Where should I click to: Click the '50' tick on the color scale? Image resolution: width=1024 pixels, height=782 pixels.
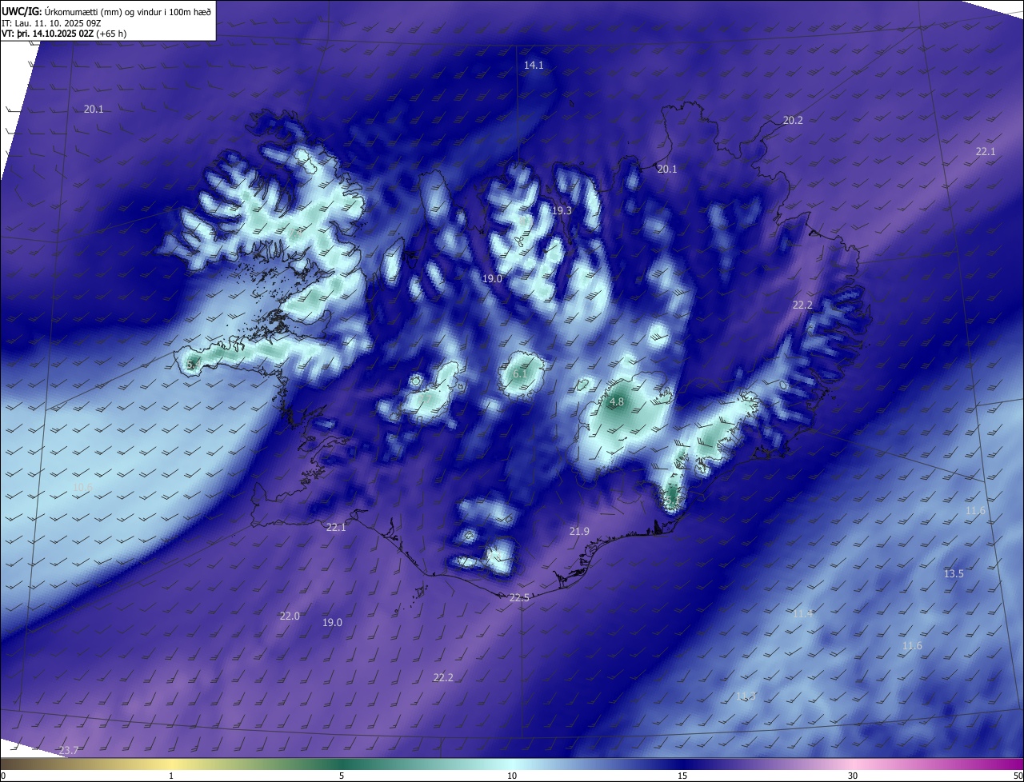1018,776
